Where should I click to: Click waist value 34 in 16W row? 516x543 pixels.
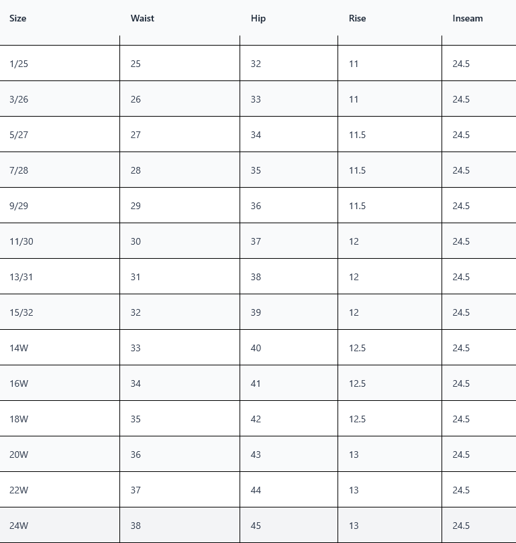coord(136,383)
